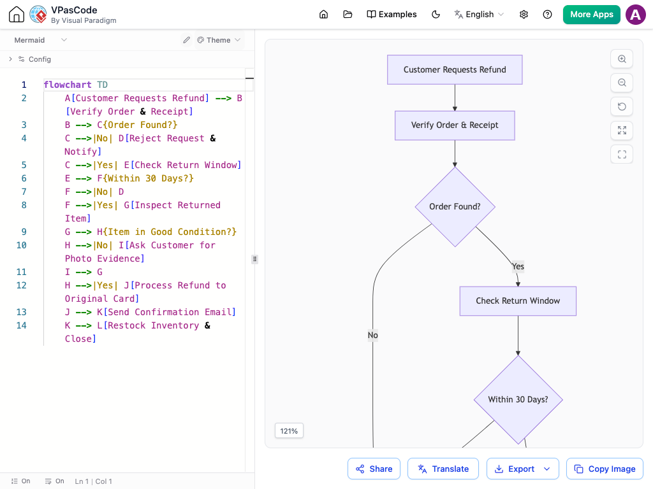Screen dimensions: 653x489
Task: Click the Translate button
Action: pos(443,469)
